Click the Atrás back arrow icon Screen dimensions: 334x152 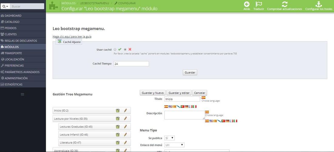click(x=247, y=4)
